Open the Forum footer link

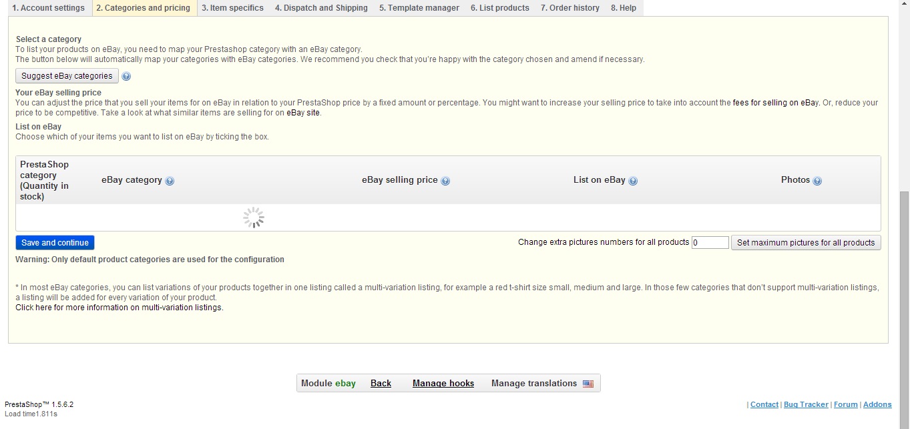[845, 404]
